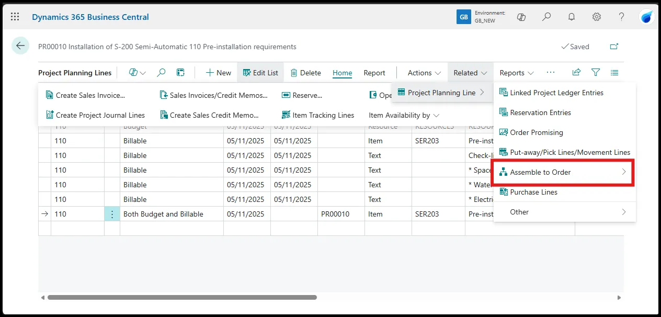Open the app launcher waffle menu
The image size is (661, 317).
pos(15,17)
